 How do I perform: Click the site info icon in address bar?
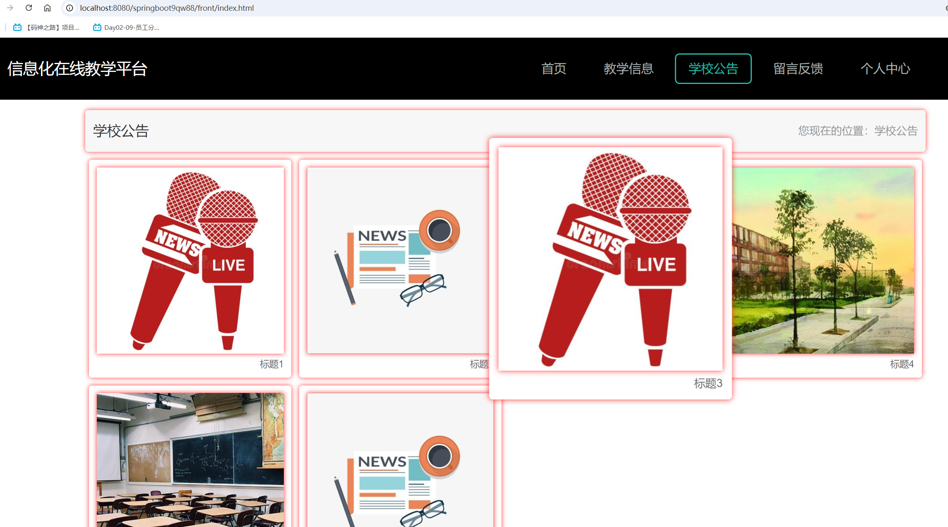point(69,7)
